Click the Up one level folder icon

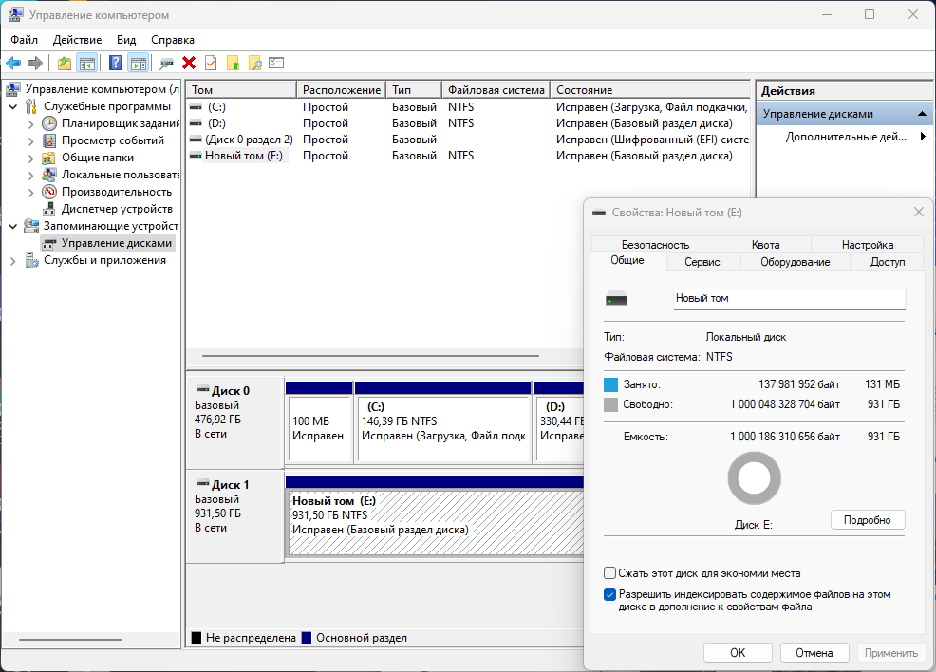[x=64, y=63]
